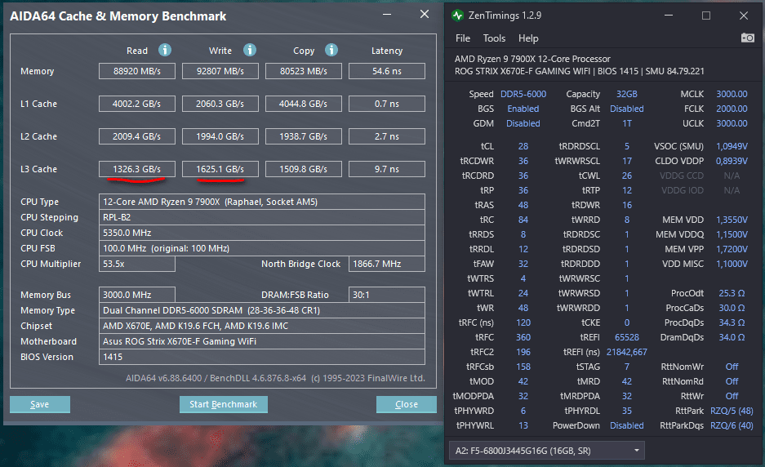This screenshot has width=765, height=467.
Task: Click the AMD Ryzen 9 7900X processor name text
Action: click(532, 59)
